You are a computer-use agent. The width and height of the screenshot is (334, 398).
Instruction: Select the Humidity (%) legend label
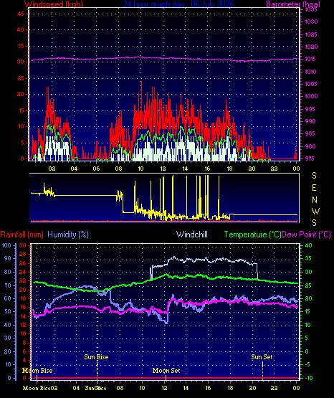pos(68,234)
